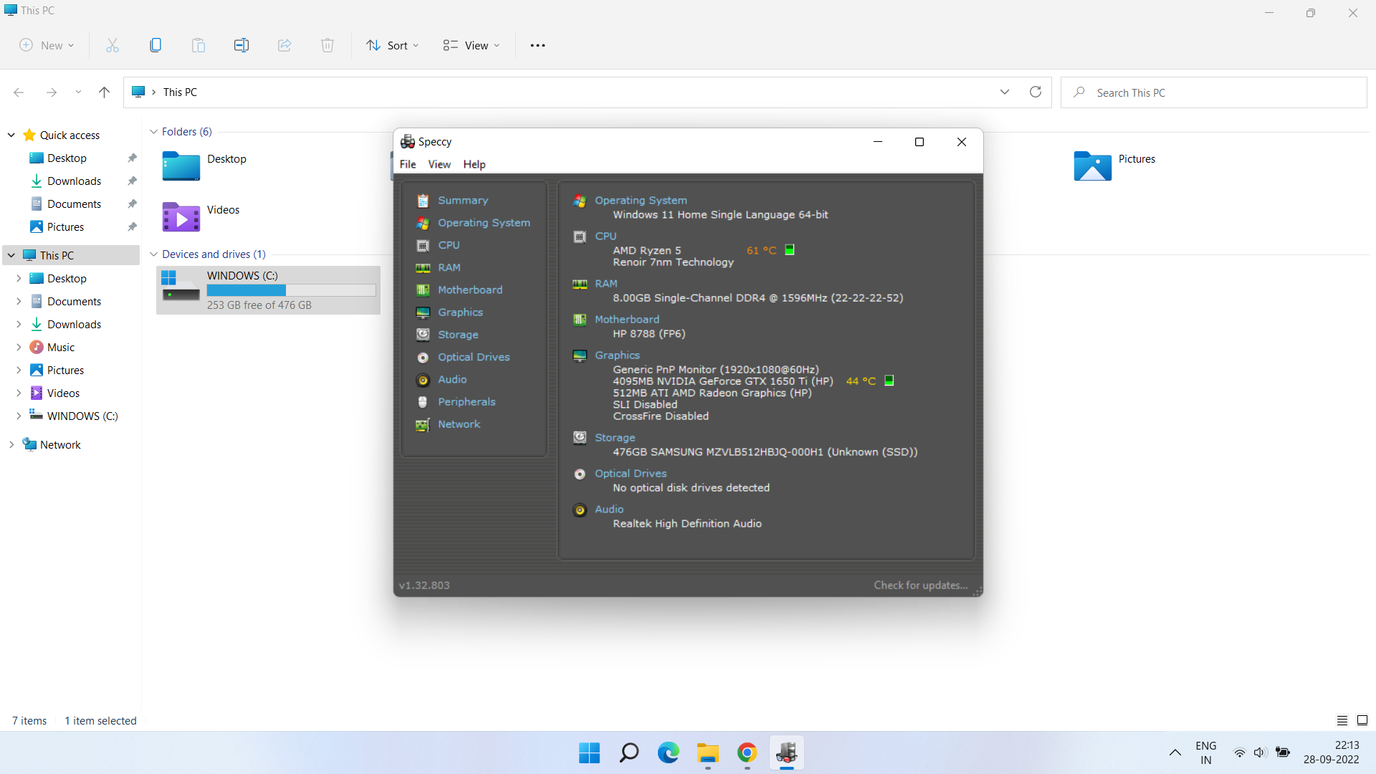Click the Delete icon in Explorer toolbar
The width and height of the screenshot is (1376, 774).
tap(328, 45)
